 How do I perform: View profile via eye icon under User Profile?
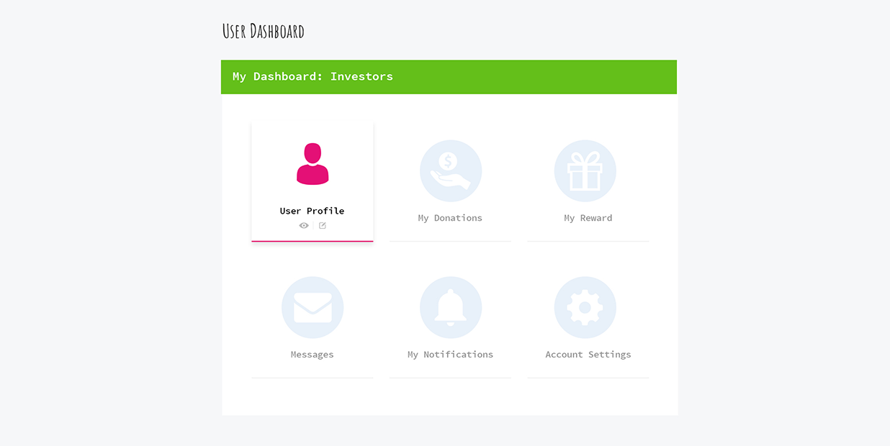(x=304, y=226)
